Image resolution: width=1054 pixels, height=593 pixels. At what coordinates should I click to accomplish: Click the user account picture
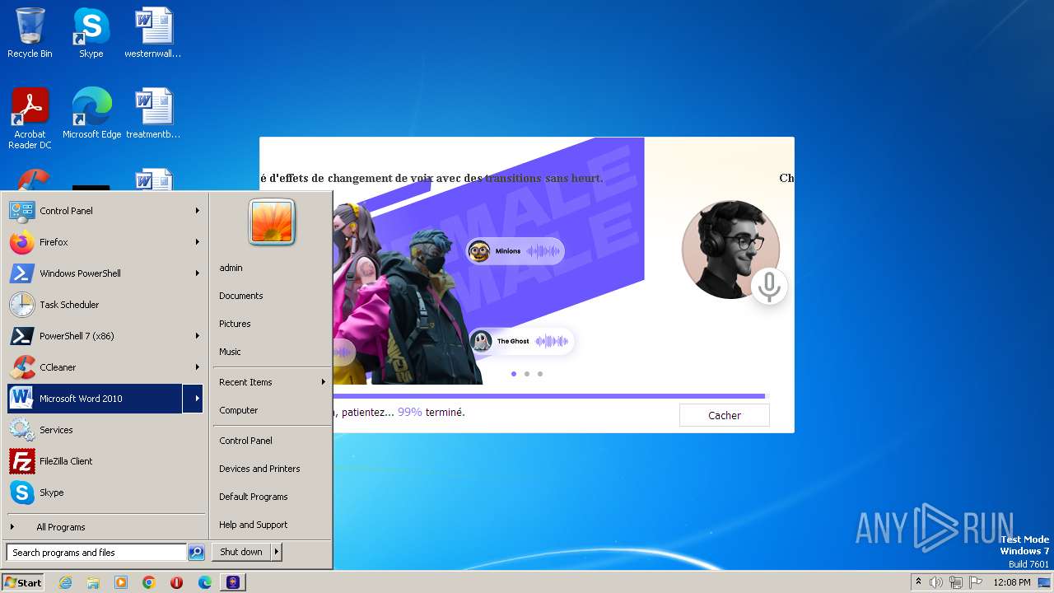pyautogui.click(x=272, y=222)
